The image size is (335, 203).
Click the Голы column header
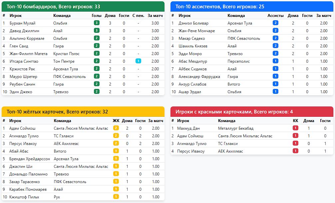pyautogui.click(x=97, y=16)
